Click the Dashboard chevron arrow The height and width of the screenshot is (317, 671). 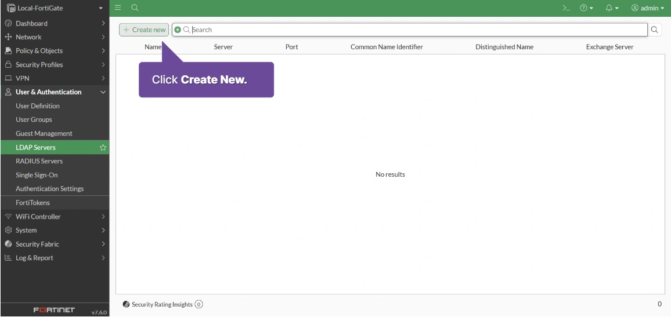[103, 24]
